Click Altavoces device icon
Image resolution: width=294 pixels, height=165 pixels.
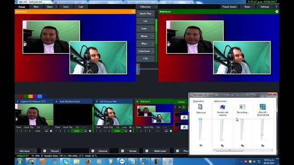click(201, 107)
